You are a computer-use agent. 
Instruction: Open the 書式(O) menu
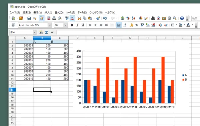tap(59, 13)
